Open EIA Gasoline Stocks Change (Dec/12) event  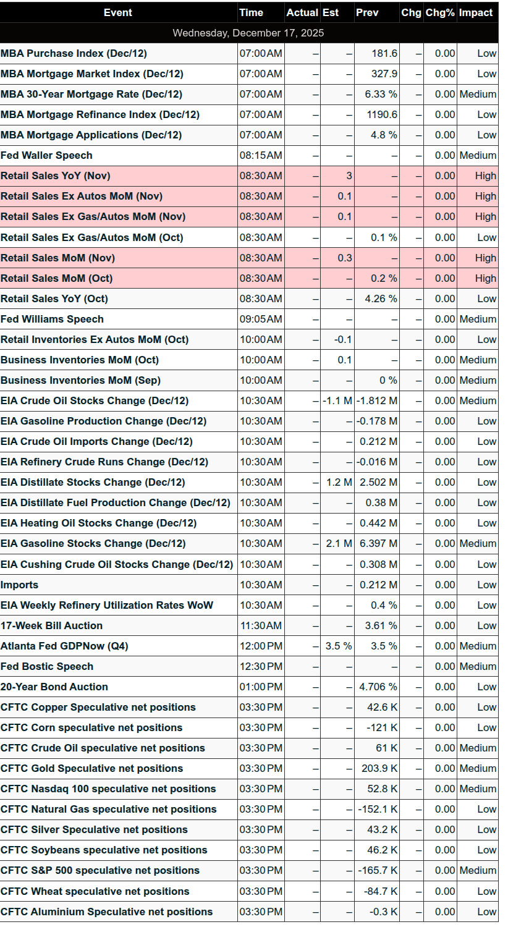tap(93, 544)
